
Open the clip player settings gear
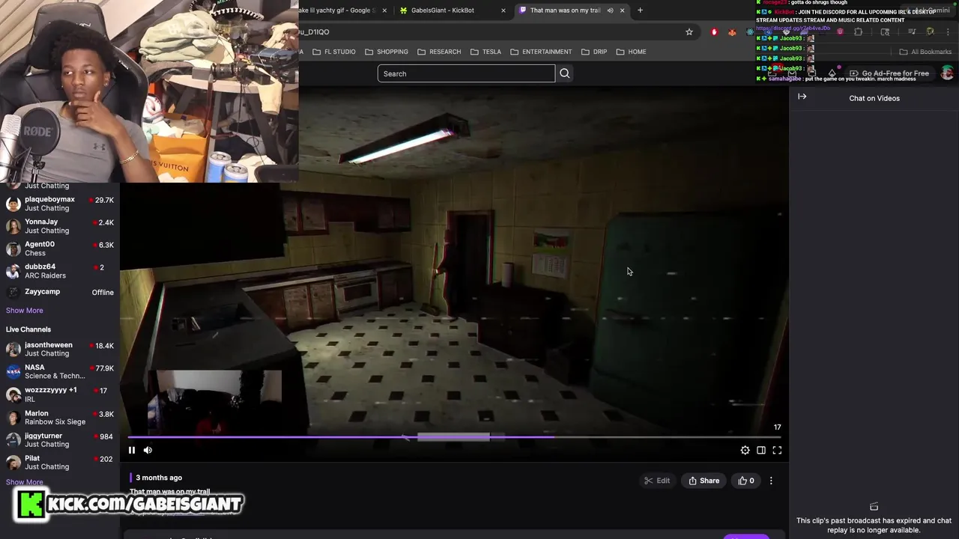point(745,450)
